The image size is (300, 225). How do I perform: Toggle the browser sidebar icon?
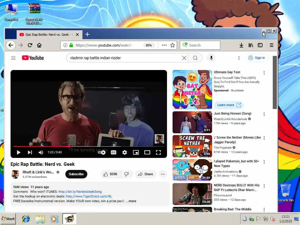click(260, 45)
